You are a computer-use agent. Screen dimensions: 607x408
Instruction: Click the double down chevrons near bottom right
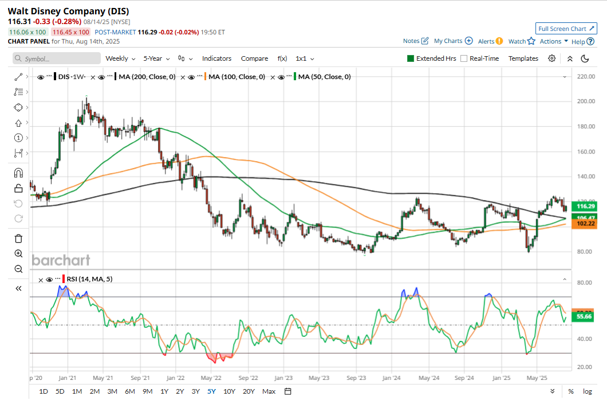tap(553, 391)
